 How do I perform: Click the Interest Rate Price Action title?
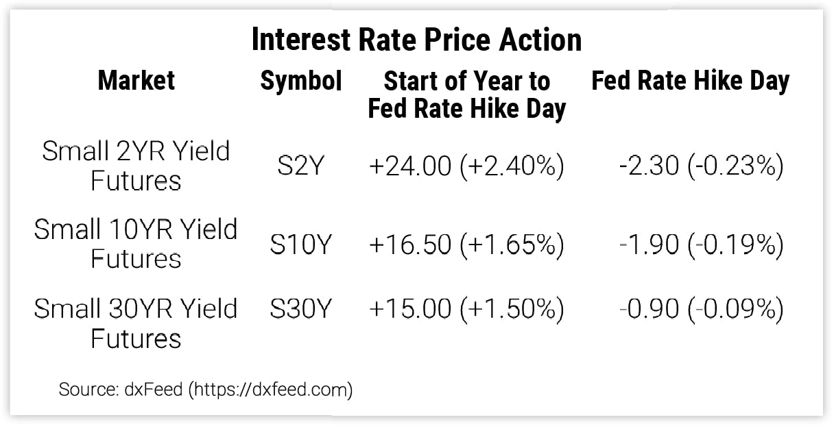click(416, 40)
